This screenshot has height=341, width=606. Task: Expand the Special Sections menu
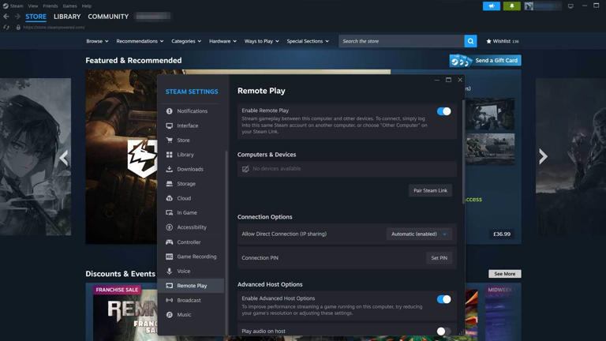pyautogui.click(x=308, y=41)
